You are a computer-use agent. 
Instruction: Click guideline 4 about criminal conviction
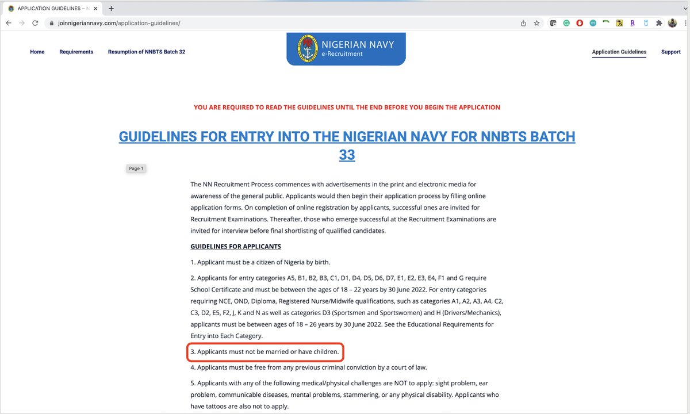pos(309,367)
